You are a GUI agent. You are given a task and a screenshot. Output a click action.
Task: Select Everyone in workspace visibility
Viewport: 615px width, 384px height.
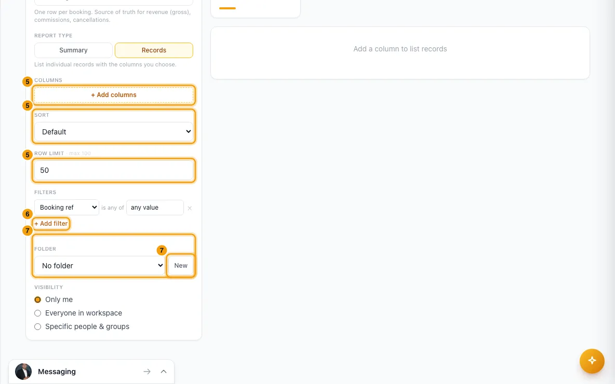[37, 313]
